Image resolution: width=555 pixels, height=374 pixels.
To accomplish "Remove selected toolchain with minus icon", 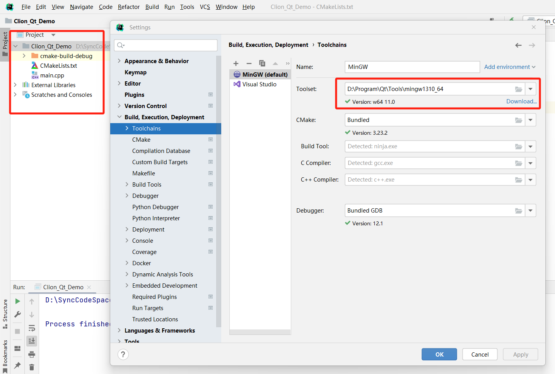I will (x=249, y=63).
